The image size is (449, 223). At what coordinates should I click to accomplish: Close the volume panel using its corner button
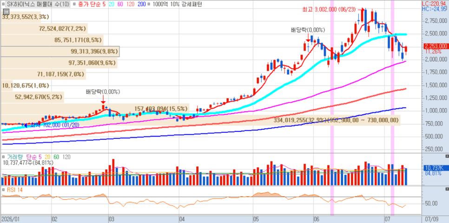[447, 156]
